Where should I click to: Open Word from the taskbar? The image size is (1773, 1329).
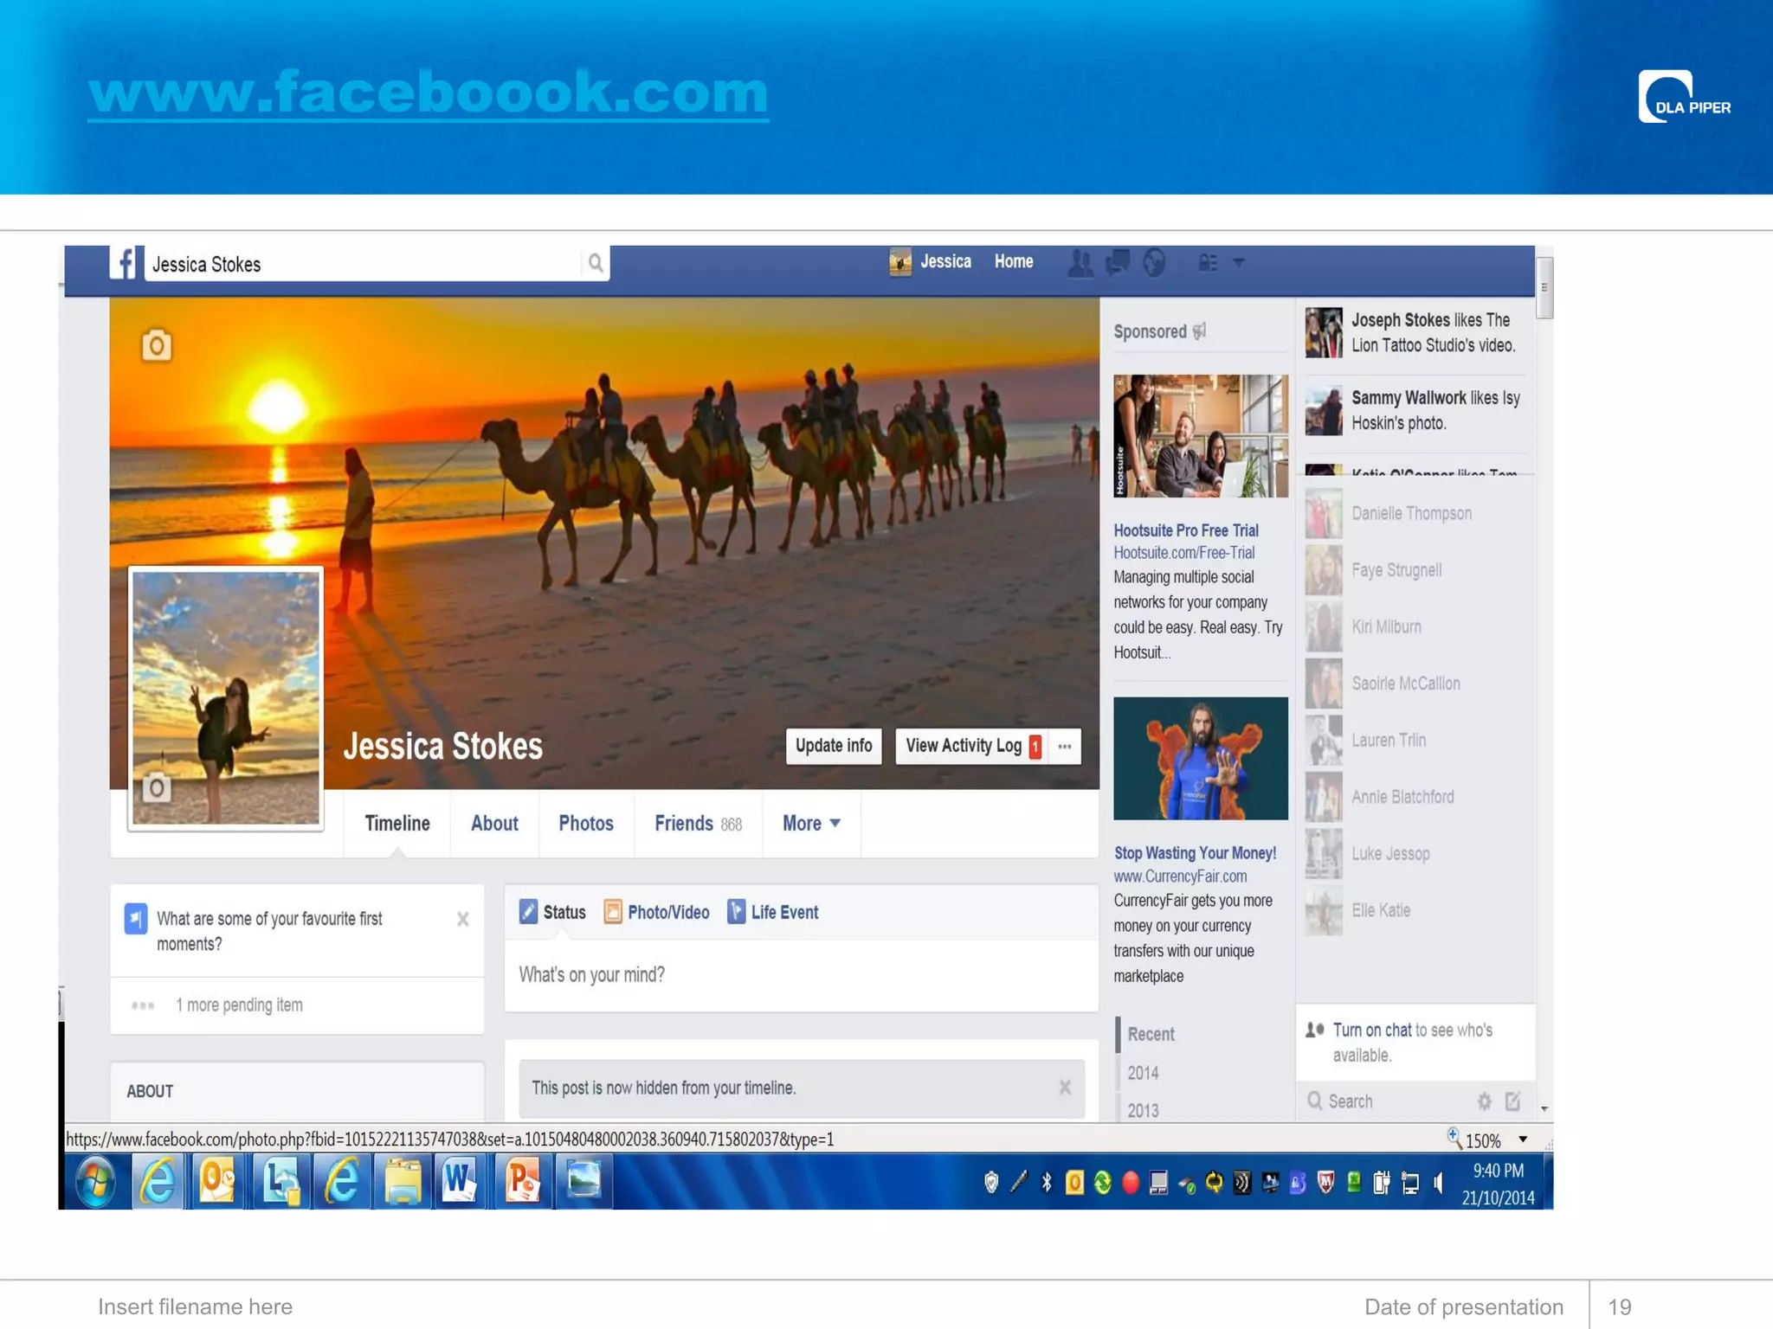pyautogui.click(x=459, y=1181)
